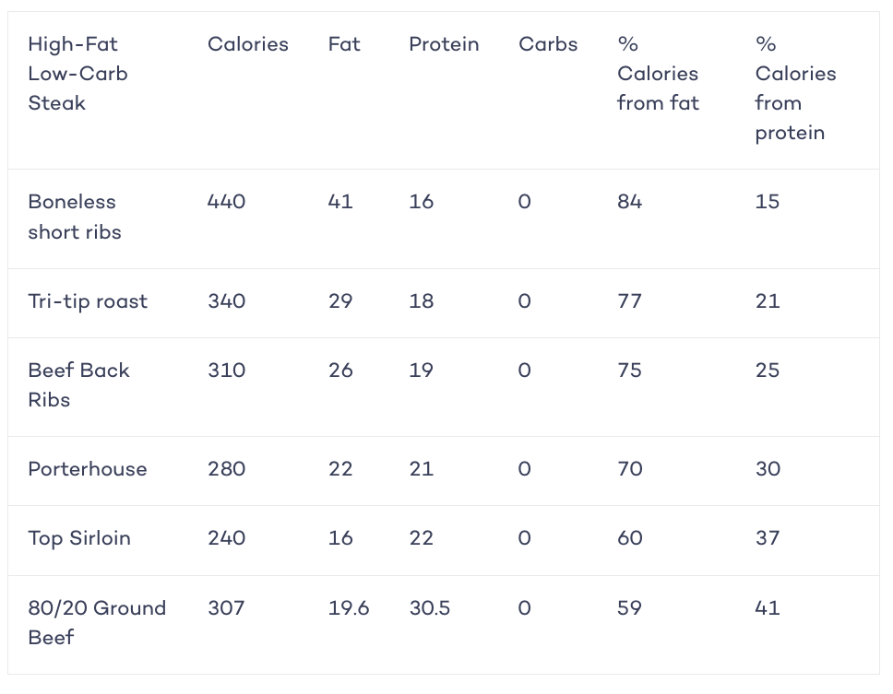Select the 307 calories value

[225, 608]
